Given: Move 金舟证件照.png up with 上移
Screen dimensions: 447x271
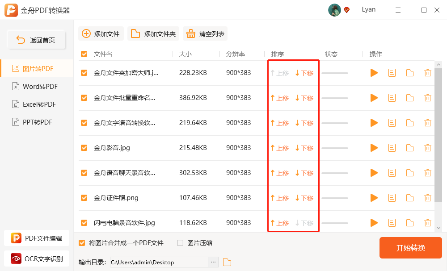Looking at the screenshot, I should (280, 198).
